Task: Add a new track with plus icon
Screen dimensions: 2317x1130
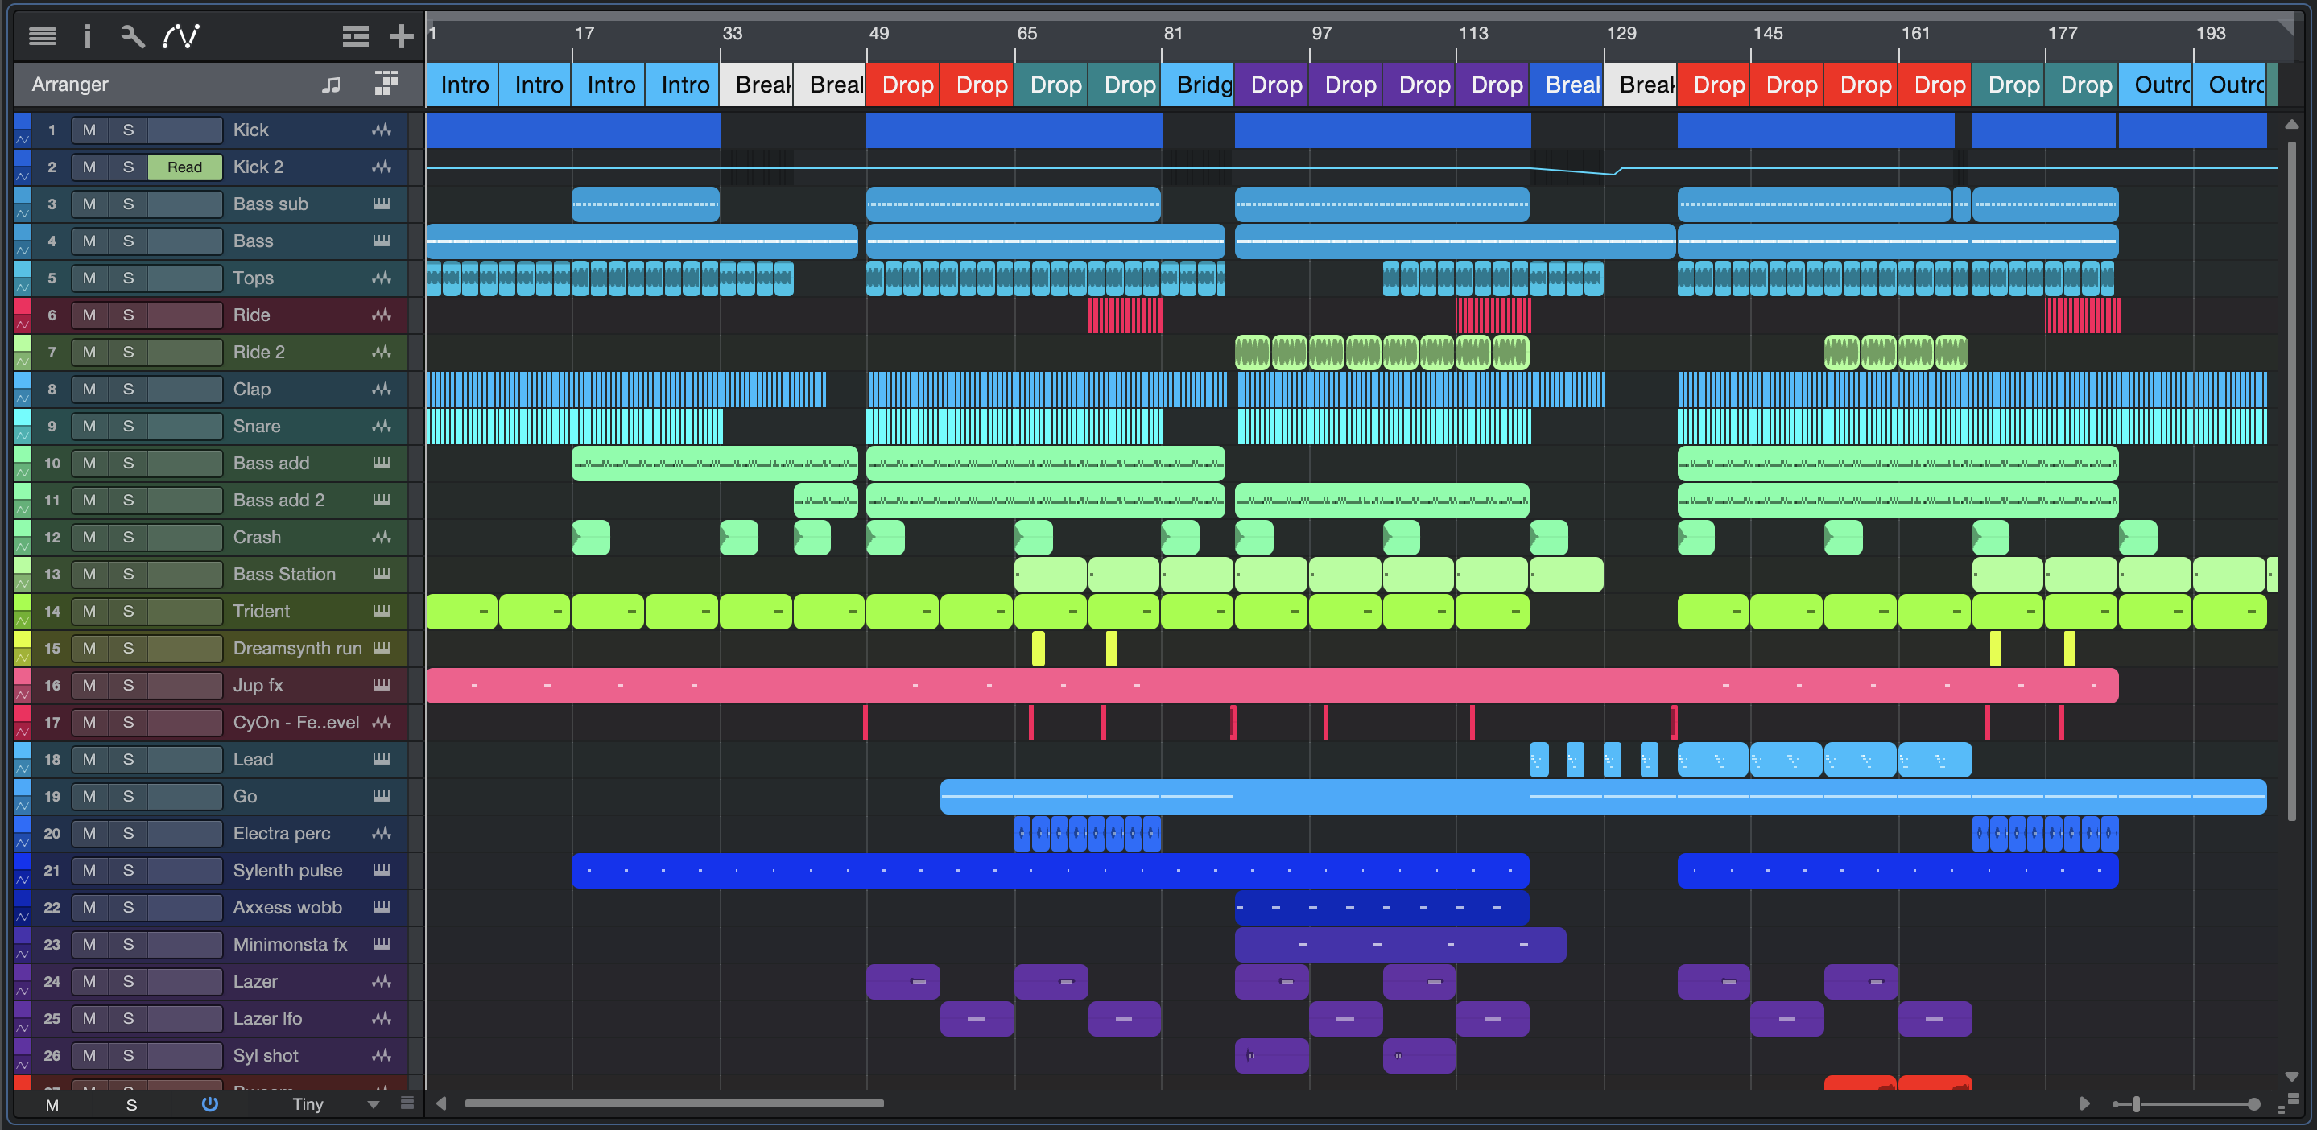Action: pyautogui.click(x=401, y=36)
